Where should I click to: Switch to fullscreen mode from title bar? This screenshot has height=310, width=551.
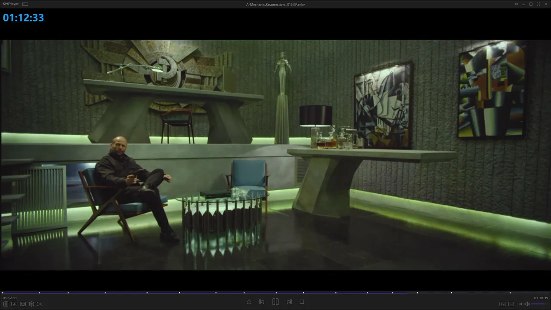point(538,4)
